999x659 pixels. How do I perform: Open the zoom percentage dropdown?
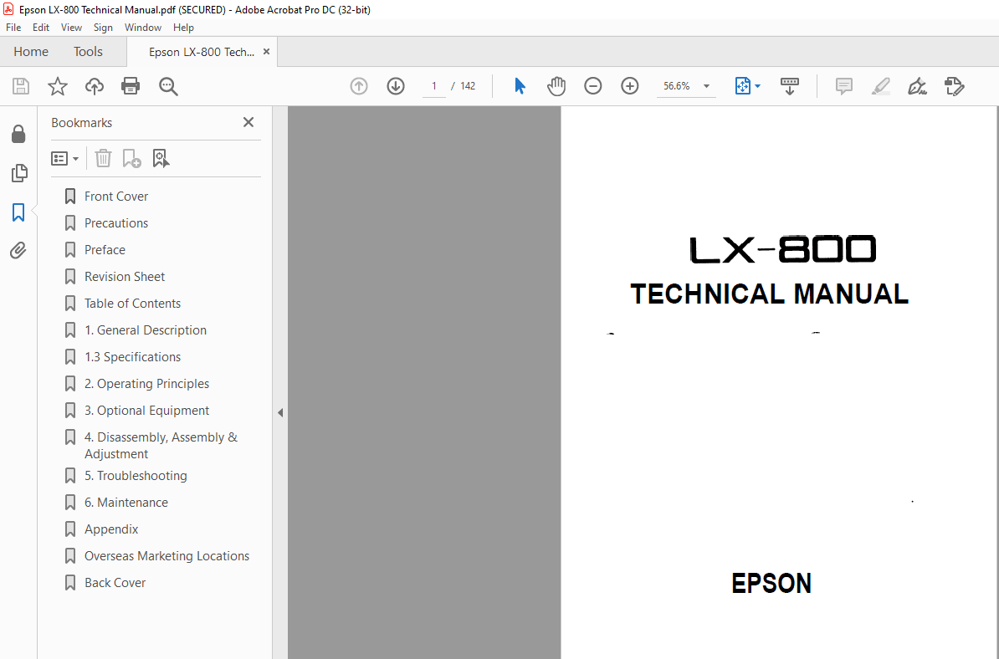pyautogui.click(x=705, y=85)
